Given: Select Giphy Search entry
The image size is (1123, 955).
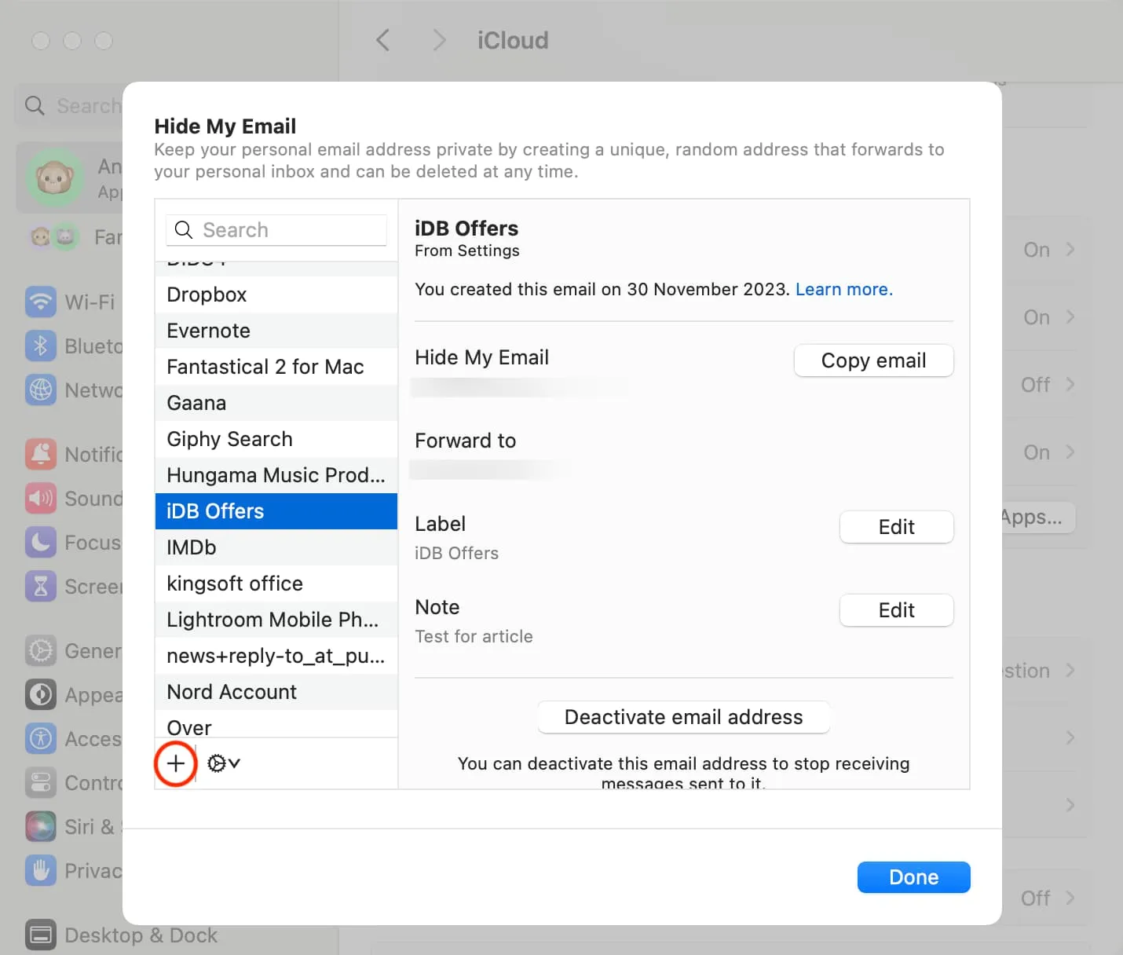Looking at the screenshot, I should (276, 439).
